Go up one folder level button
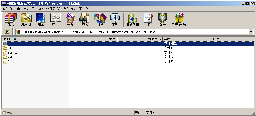Image resolution: width=256 pixels, height=116 pixels. 7,32
